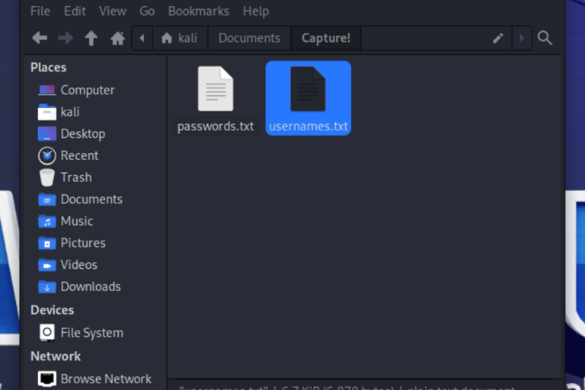Click the Music folder icon in sidebar
The height and width of the screenshot is (390, 585).
[x=47, y=221]
